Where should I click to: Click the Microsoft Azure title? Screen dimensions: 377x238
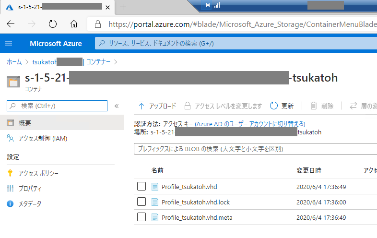(x=56, y=44)
